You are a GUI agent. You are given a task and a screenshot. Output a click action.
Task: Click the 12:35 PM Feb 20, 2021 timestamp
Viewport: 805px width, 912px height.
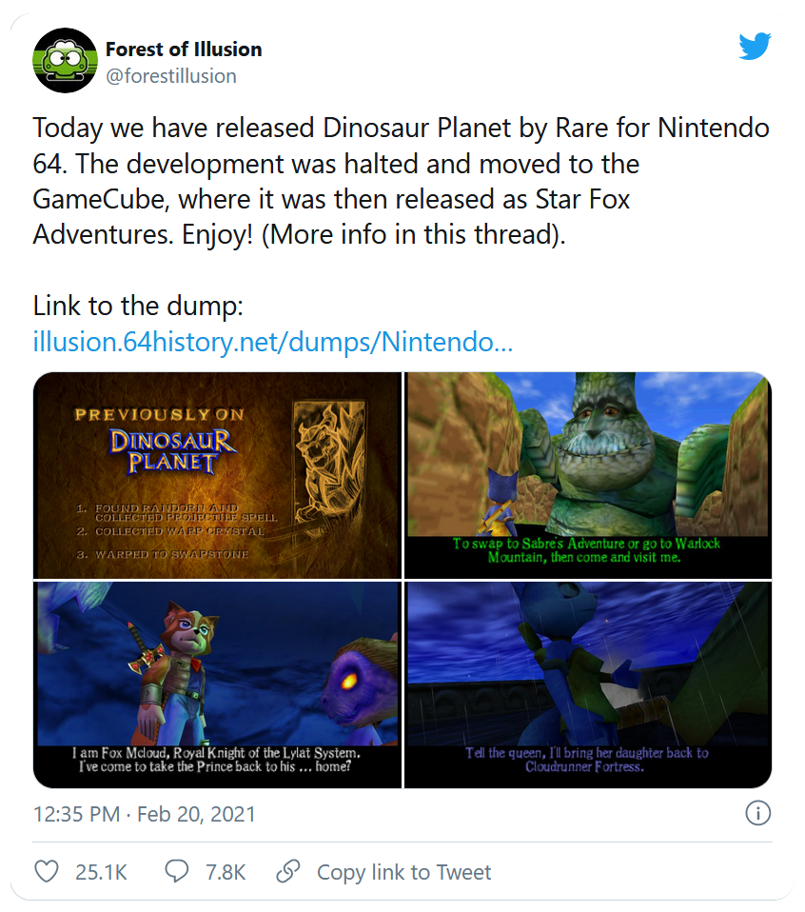145,814
